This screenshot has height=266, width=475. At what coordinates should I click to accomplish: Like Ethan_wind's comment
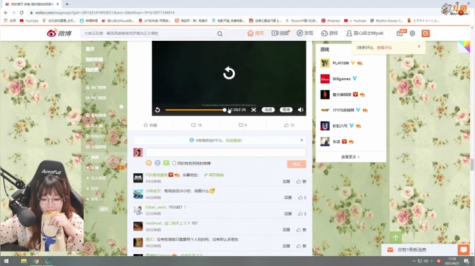302,214
